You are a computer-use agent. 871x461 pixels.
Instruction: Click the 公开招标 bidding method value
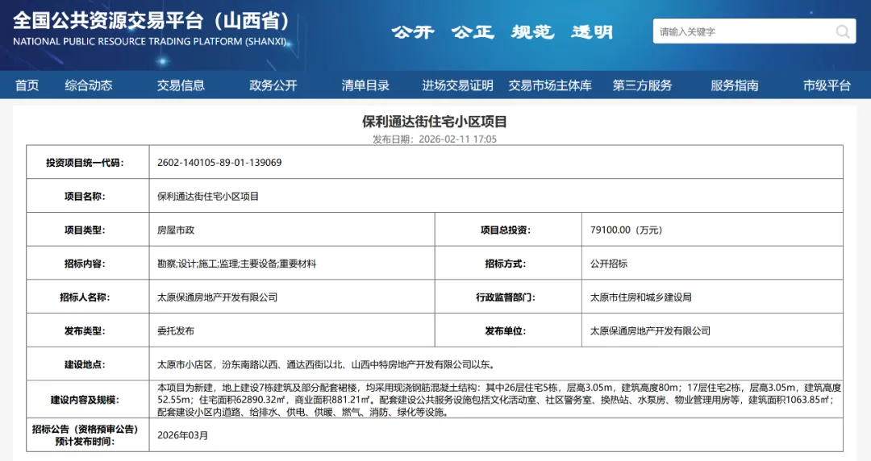point(609,264)
